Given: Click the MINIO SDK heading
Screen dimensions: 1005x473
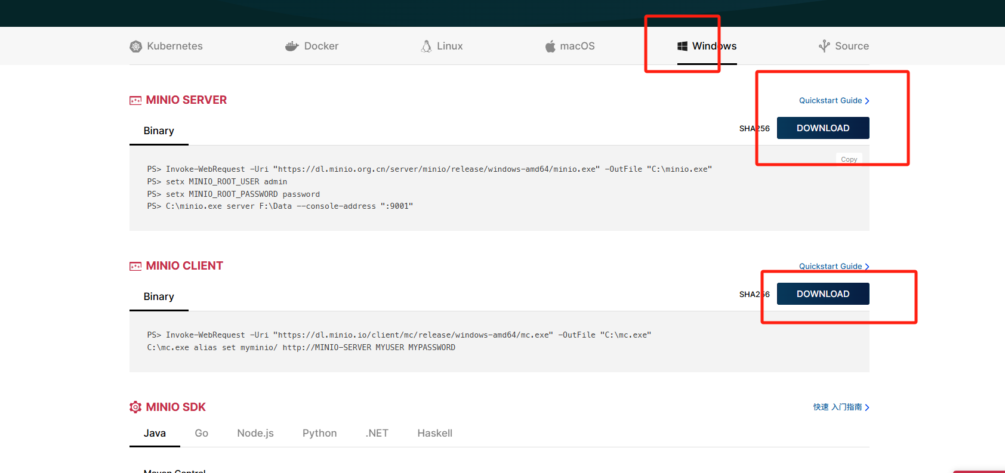Looking at the screenshot, I should (175, 407).
